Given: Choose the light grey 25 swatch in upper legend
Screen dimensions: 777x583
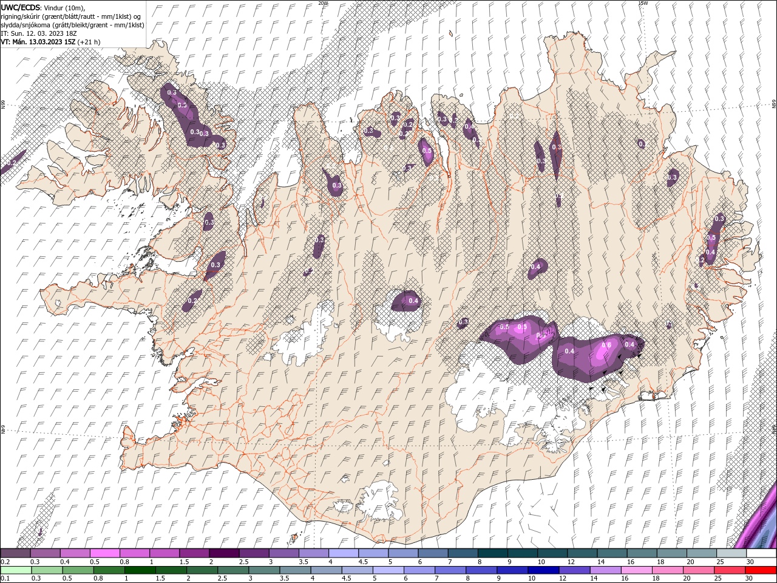Looking at the screenshot, I should point(730,553).
